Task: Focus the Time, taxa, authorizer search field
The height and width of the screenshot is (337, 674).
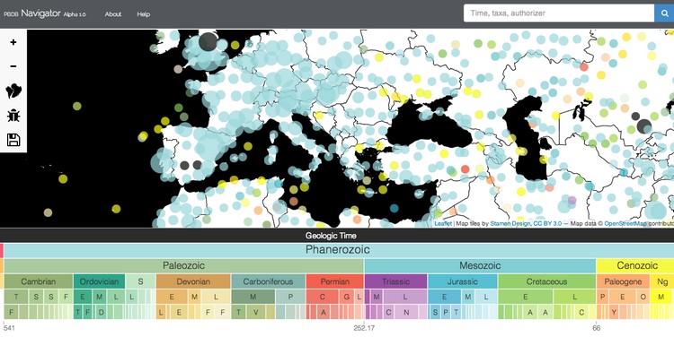Action: pyautogui.click(x=559, y=13)
